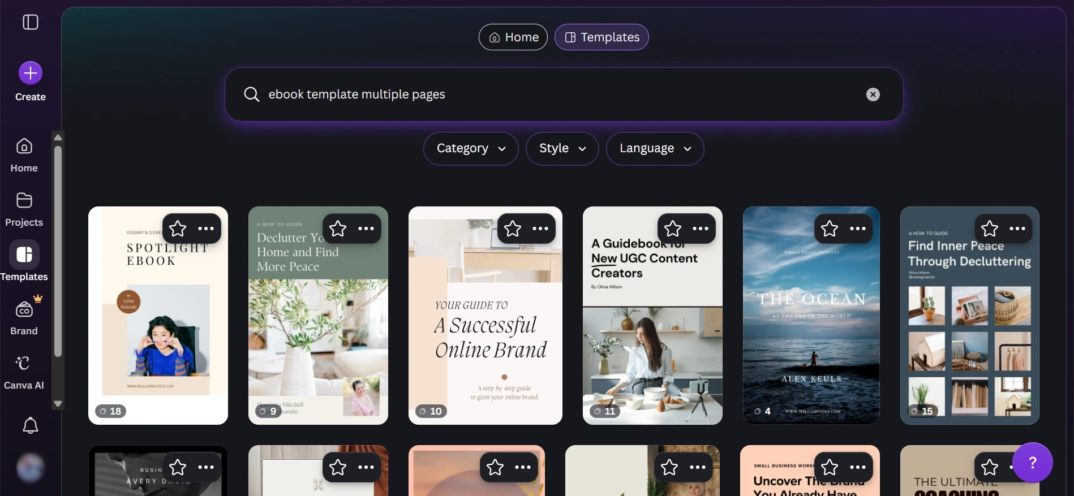Open more options for Spotlight Ebook

point(206,228)
